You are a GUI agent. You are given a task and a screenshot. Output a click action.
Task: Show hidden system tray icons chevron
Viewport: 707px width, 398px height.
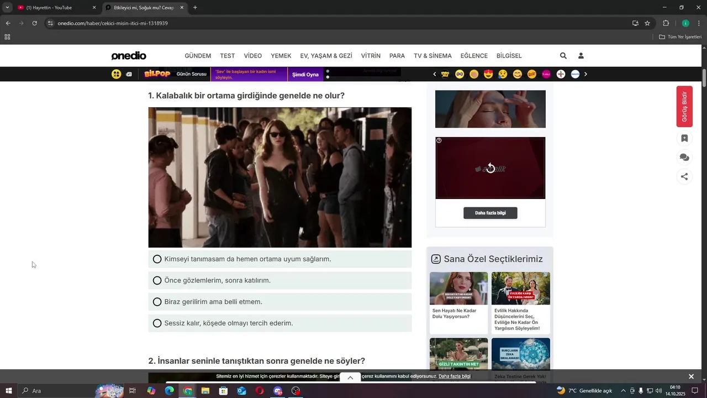(623, 391)
